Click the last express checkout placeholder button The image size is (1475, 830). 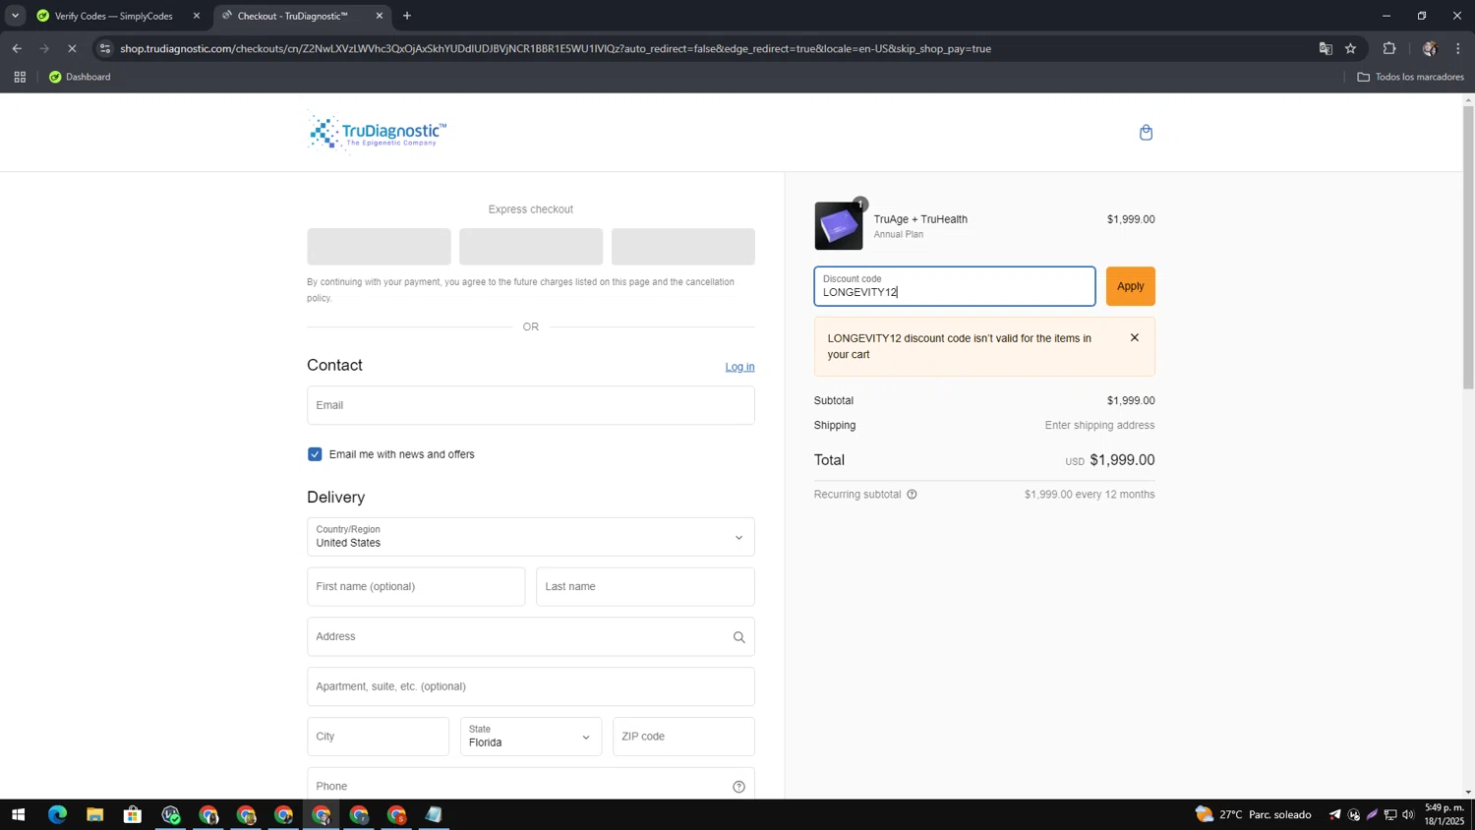pyautogui.click(x=683, y=247)
